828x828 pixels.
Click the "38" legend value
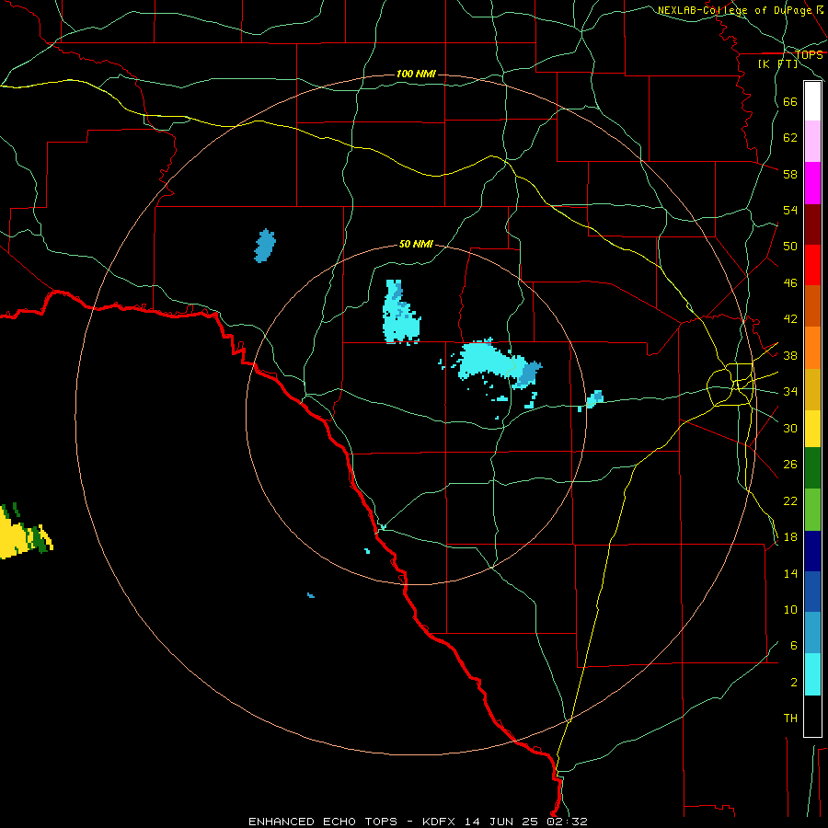coord(790,355)
